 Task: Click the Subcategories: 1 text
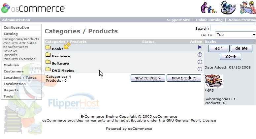pos(220,99)
